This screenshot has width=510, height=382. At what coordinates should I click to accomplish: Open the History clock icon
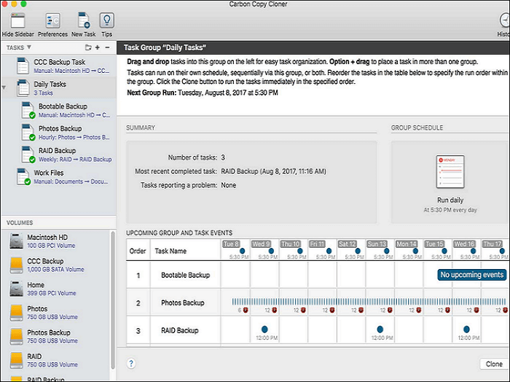[505, 20]
